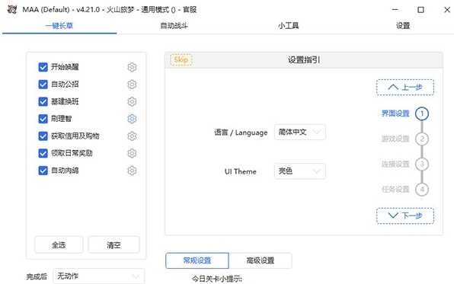Click the 设置指引 header text

tap(304, 60)
